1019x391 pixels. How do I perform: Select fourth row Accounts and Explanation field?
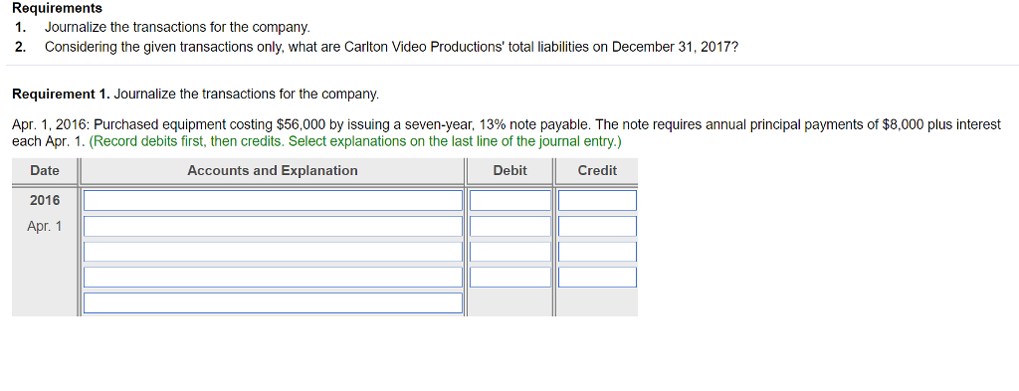point(273,277)
